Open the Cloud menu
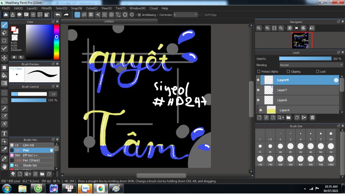 click(x=153, y=8)
